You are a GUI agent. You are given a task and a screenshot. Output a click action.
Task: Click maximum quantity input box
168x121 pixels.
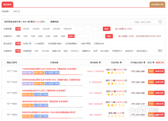tap(96, 29)
